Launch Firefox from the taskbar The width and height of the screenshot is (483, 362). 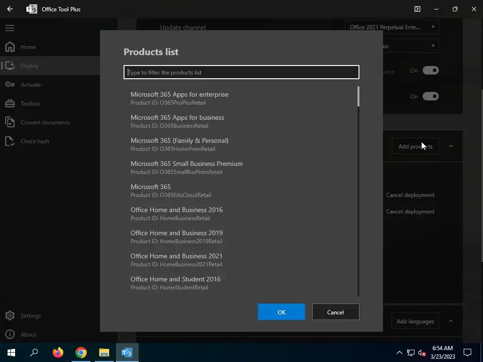coord(58,353)
